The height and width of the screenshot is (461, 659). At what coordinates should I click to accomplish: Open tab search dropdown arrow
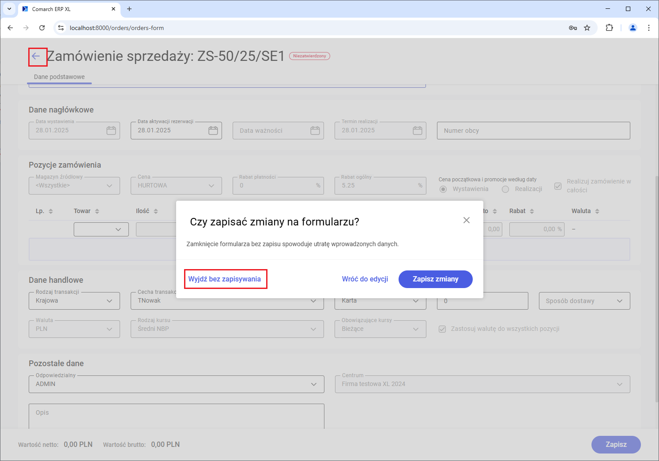tap(9, 9)
